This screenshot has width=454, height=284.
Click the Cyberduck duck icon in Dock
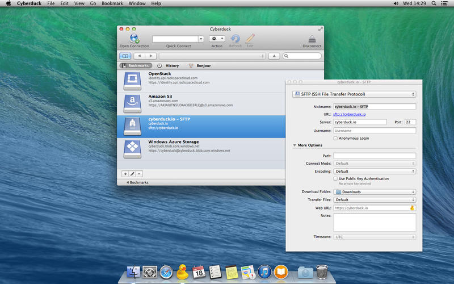point(183,272)
